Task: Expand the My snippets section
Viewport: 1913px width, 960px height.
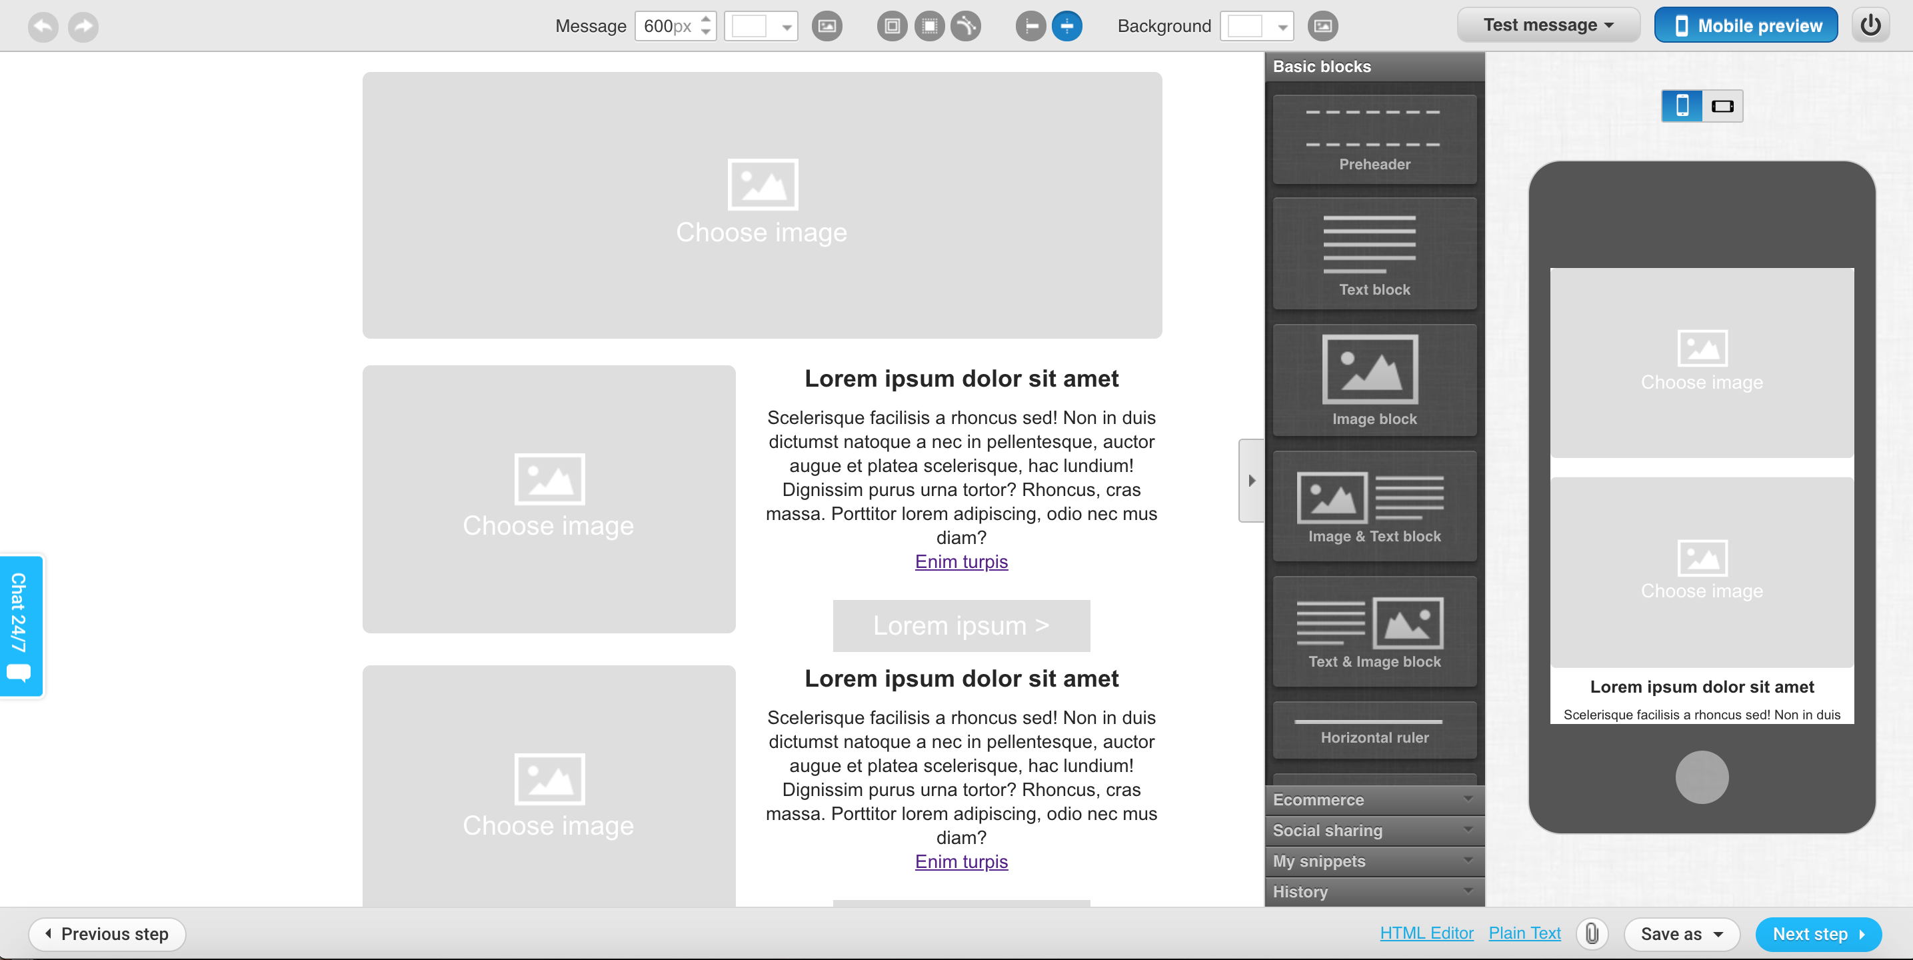Action: click(1374, 861)
